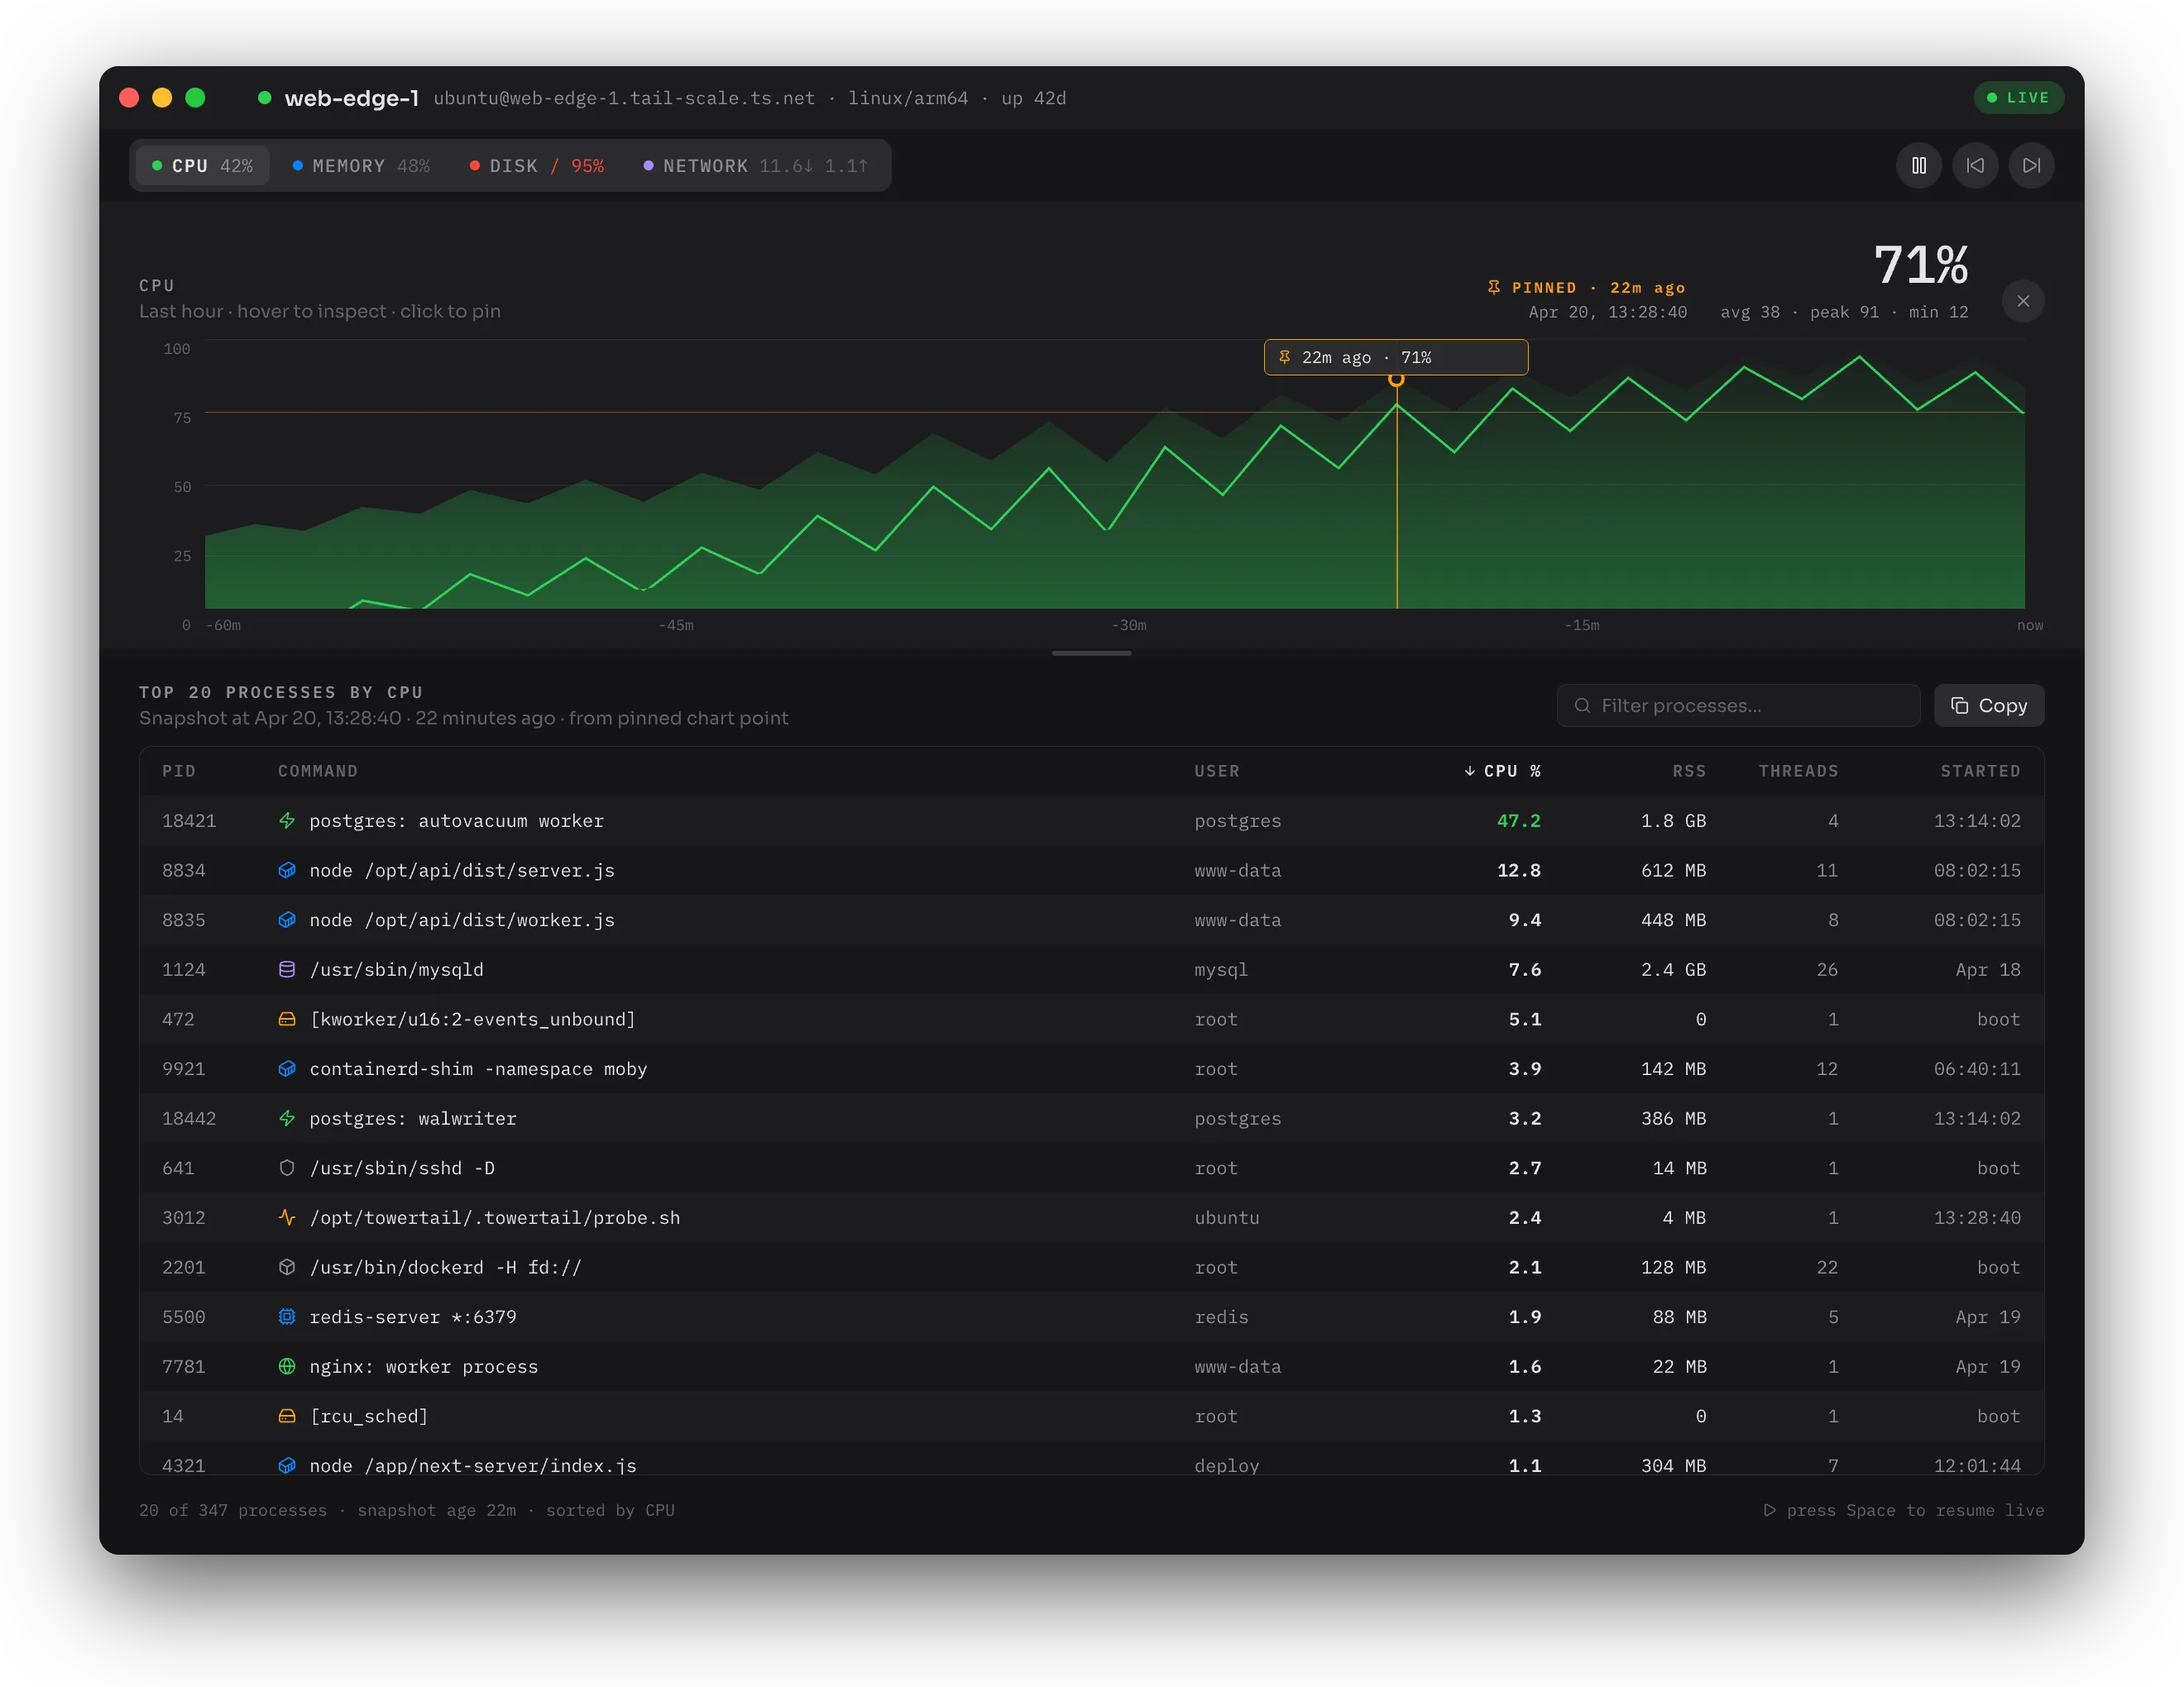The width and height of the screenshot is (2184, 1687).
Task: Click the bolt icon for autovacuum worker
Action: (287, 820)
